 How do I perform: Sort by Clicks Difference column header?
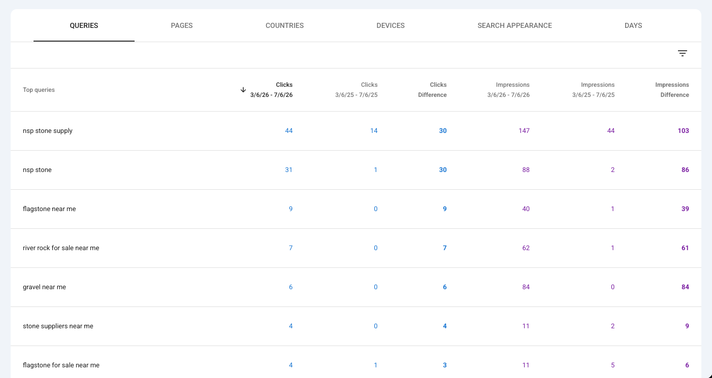tap(432, 90)
